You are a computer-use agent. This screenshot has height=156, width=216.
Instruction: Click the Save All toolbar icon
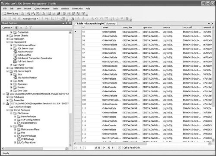pyautogui.click(x=58, y=14)
